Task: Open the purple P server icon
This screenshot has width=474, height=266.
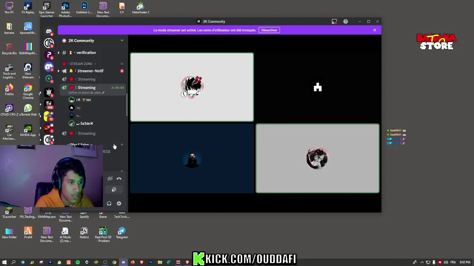Action: pos(49,55)
